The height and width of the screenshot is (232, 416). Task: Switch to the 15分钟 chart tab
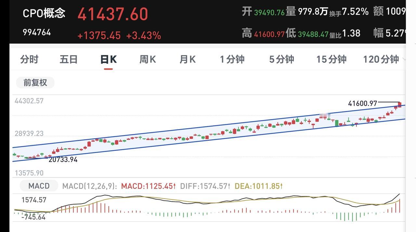[331, 59]
